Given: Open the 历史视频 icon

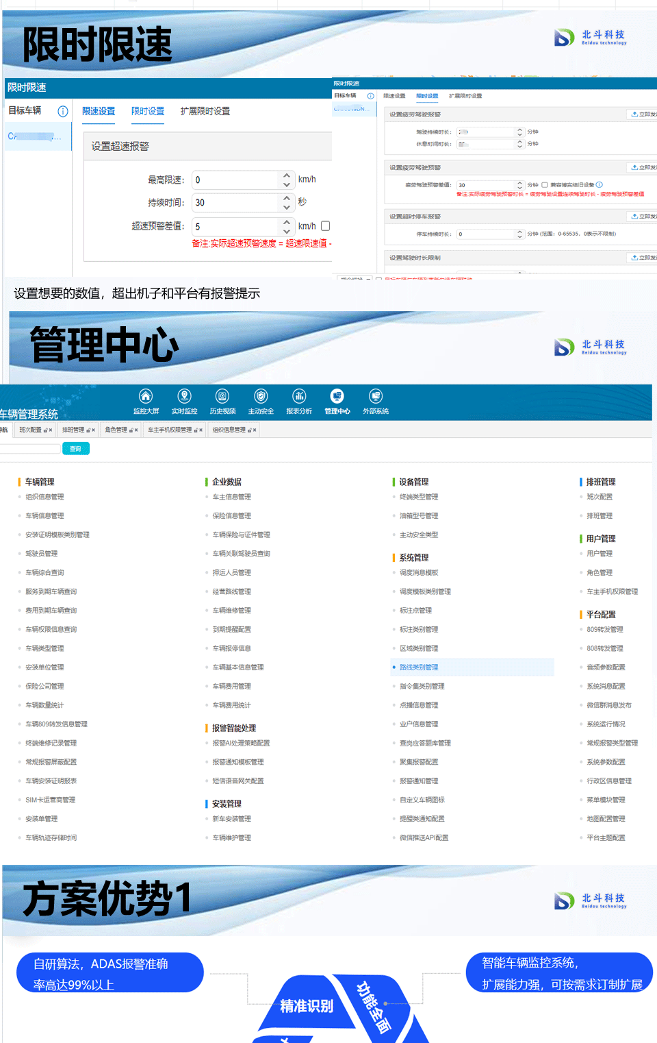Looking at the screenshot, I should tap(222, 396).
